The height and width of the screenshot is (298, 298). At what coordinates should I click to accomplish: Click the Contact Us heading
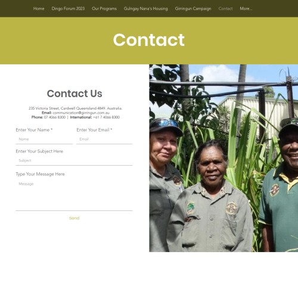point(74,94)
